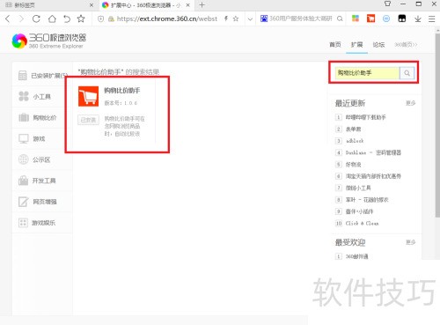Click the extension search magnifier button
This screenshot has height=325, width=440.
click(x=407, y=73)
